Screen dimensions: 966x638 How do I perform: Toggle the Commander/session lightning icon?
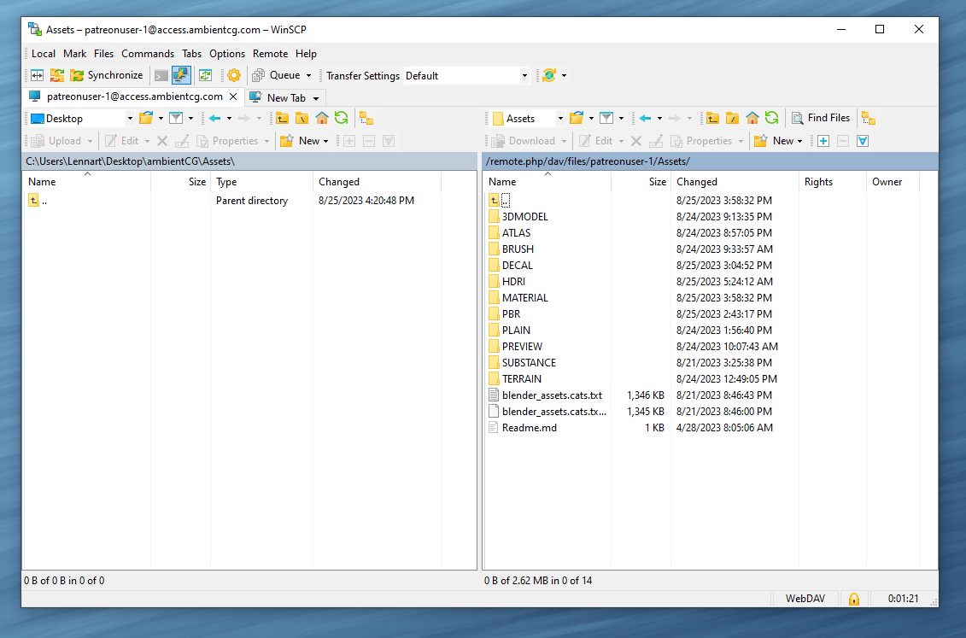(x=181, y=75)
